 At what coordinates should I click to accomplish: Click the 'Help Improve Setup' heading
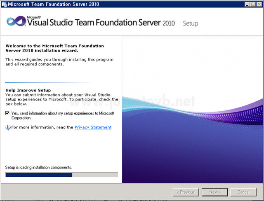click(28, 90)
